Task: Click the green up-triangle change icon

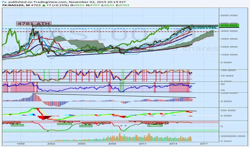Action: coord(44,5)
